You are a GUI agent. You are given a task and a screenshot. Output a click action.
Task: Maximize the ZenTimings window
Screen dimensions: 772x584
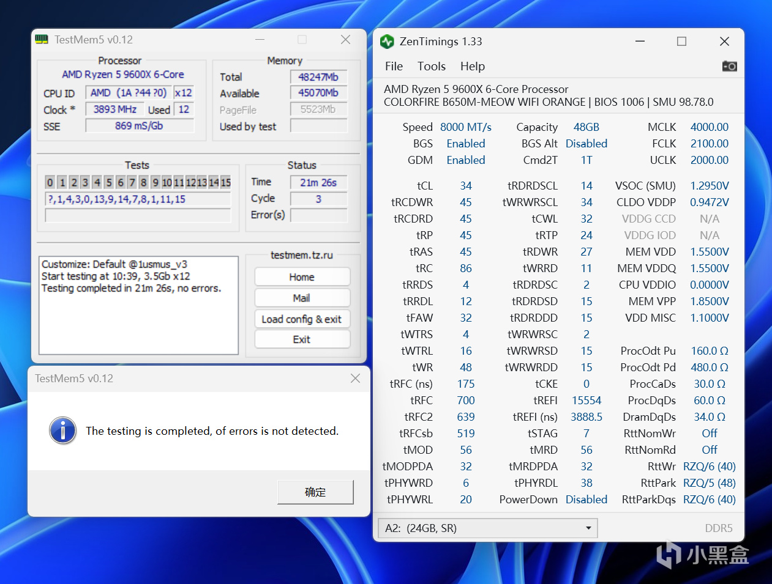coord(681,42)
